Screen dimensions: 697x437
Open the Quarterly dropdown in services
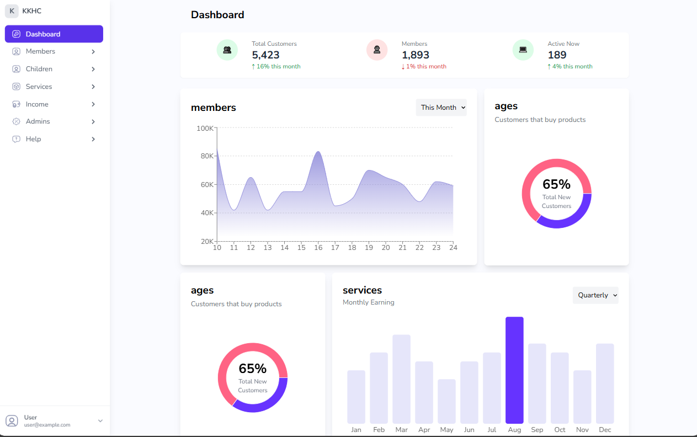595,295
